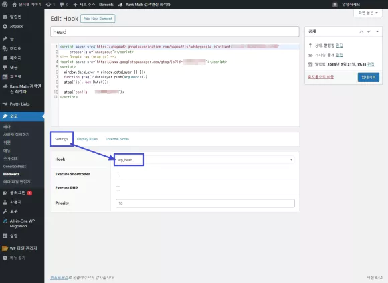Viewport: 388px width, 283px height.
Task: Move 공개 panel down with arrow
Action: 369,31
